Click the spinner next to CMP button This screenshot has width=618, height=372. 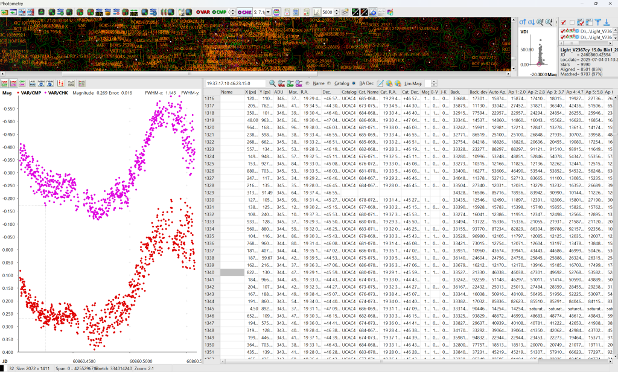coord(232,12)
